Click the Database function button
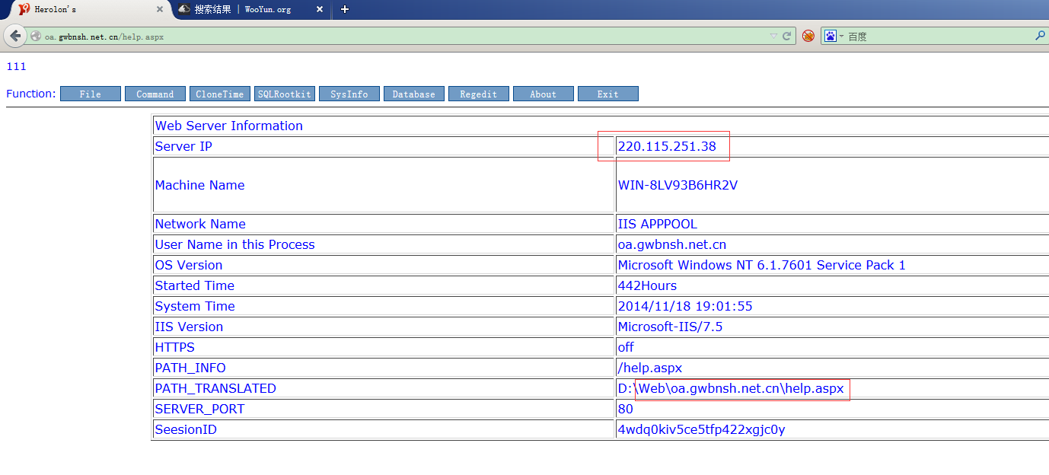 (x=414, y=94)
